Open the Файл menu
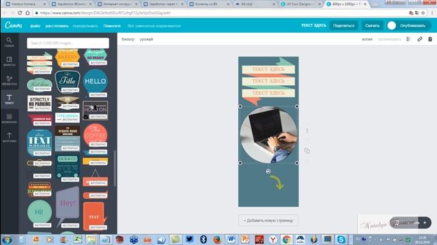Viewport: 437px width, 245px height. [35, 26]
